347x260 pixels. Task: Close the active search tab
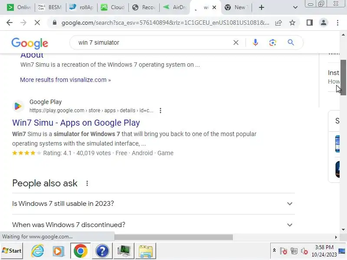214,7
